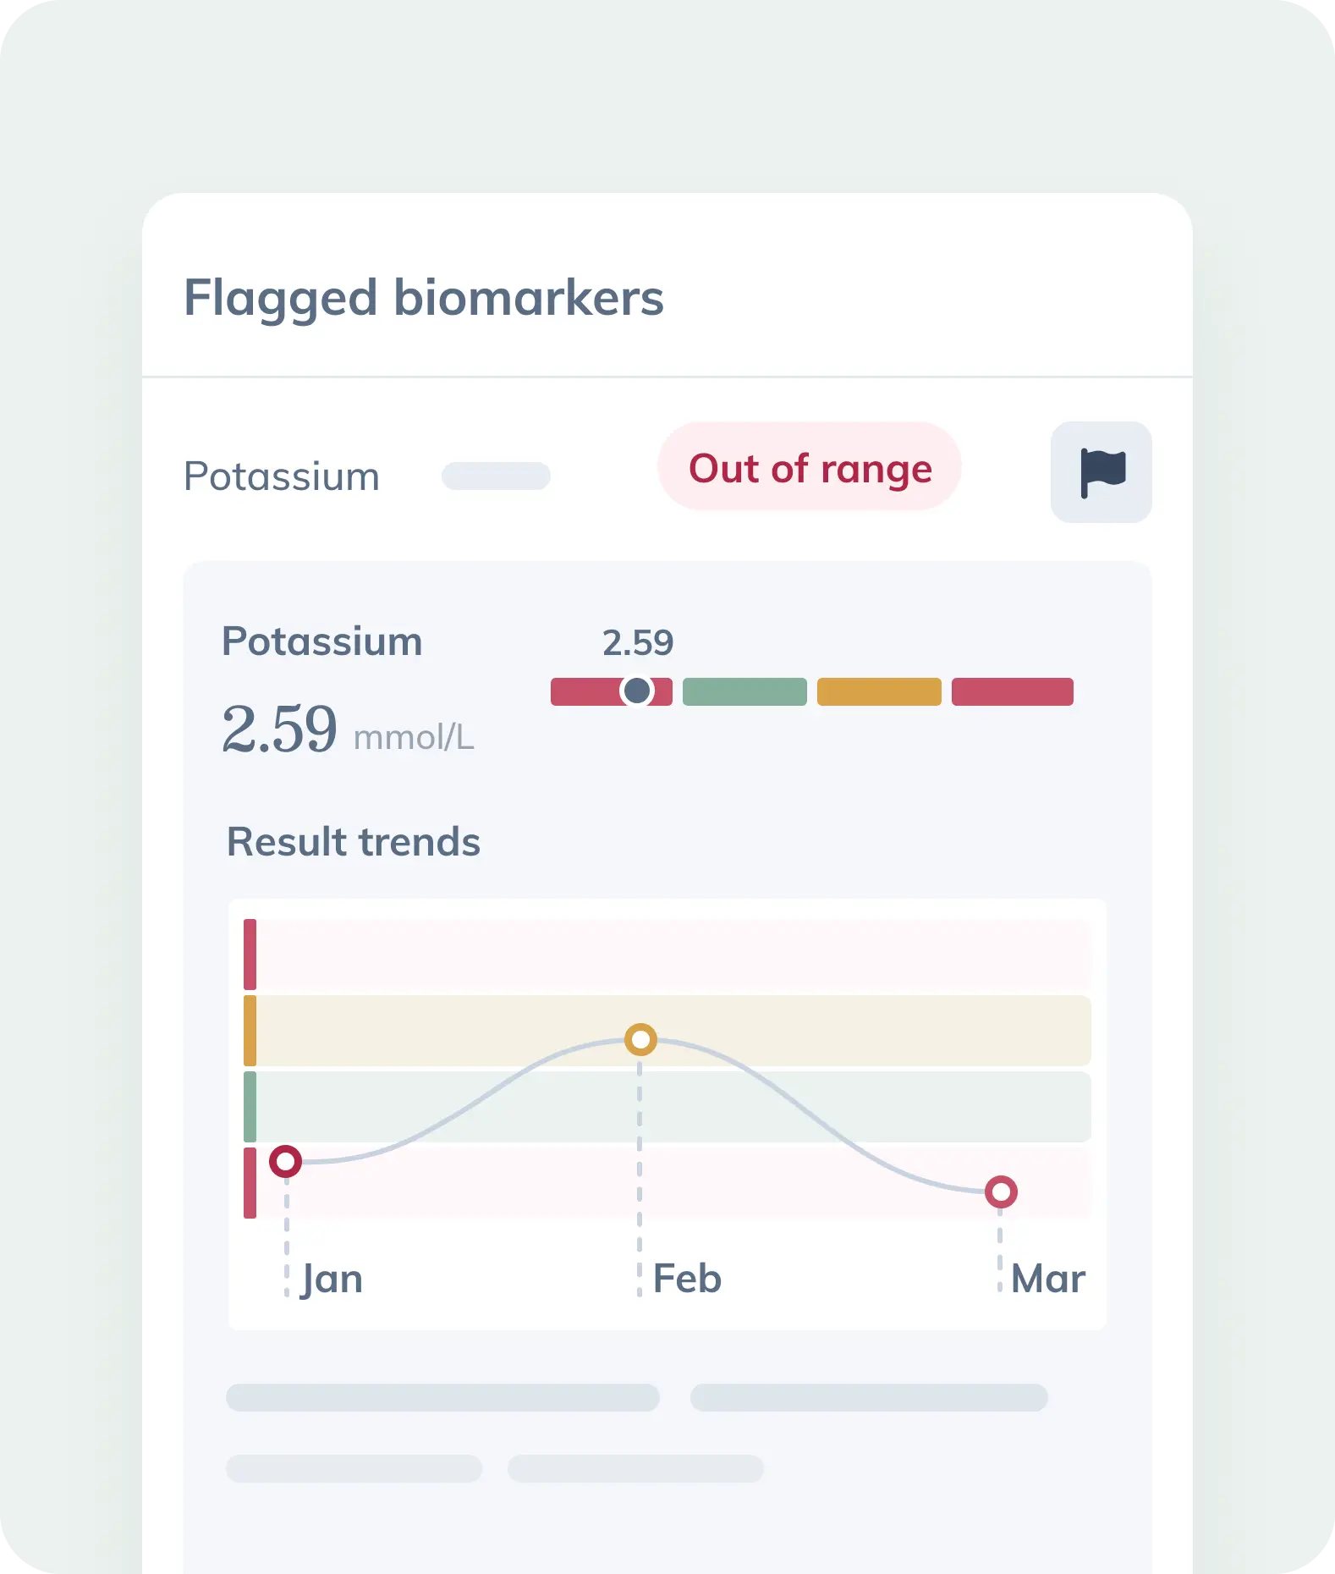The image size is (1335, 1574).
Task: Click the grey placeholder pill beside Potassium
Action: pyautogui.click(x=496, y=476)
